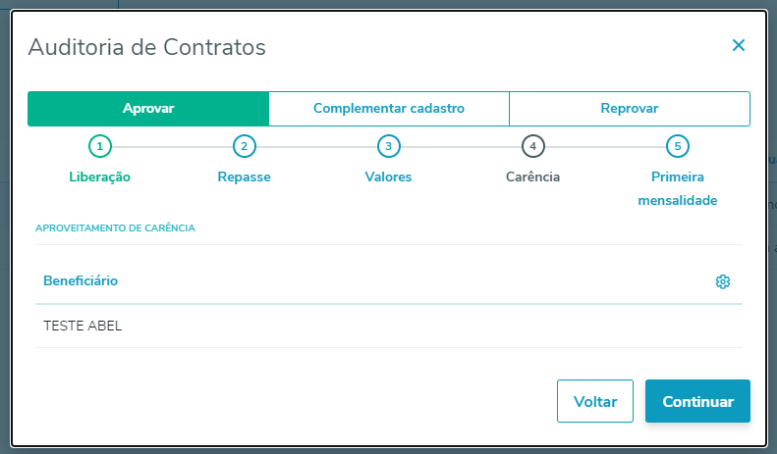Choose the Reprovar option
This screenshot has height=454, width=777.
[x=630, y=109]
